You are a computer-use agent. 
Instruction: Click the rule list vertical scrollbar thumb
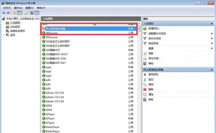tap(139, 29)
